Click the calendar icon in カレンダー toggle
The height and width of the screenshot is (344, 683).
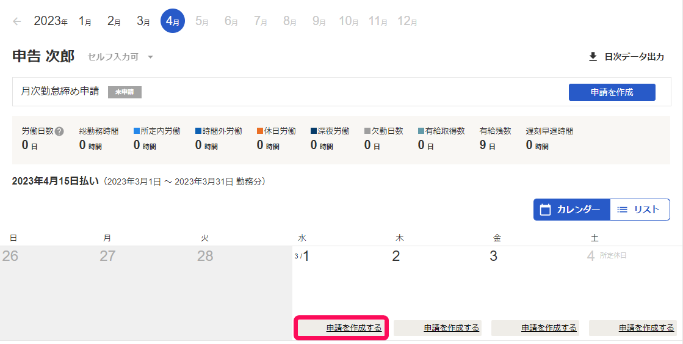tap(546, 210)
